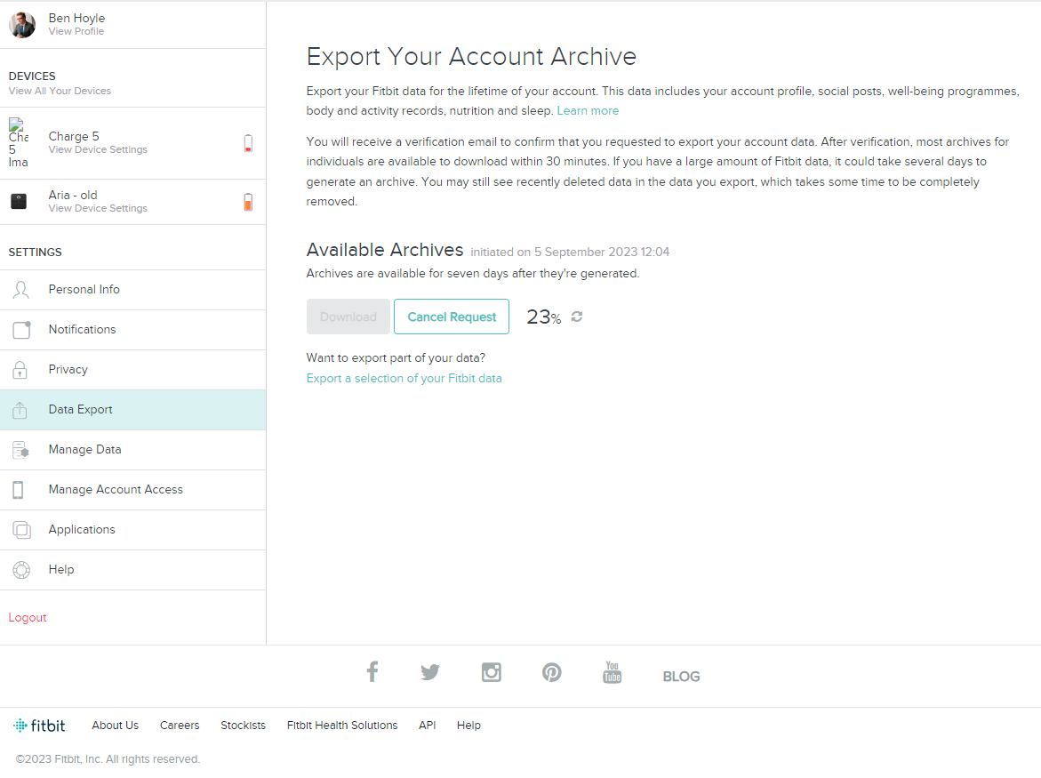This screenshot has height=778, width=1041.
Task: Click Charge 5 low battery indicator
Action: (x=248, y=143)
